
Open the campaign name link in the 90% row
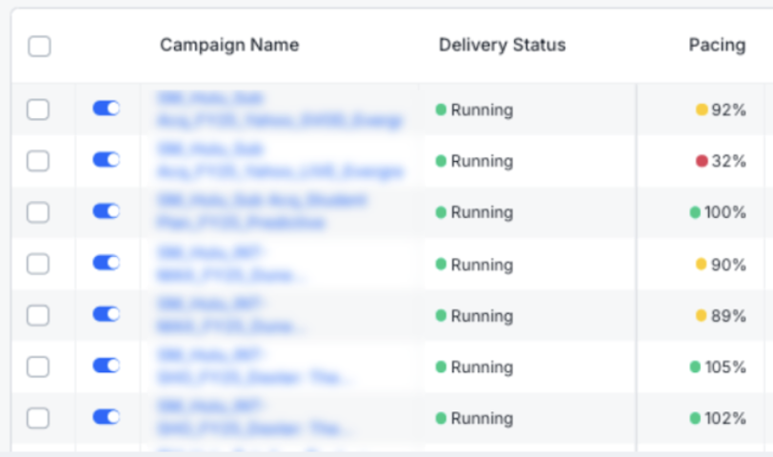(230, 264)
